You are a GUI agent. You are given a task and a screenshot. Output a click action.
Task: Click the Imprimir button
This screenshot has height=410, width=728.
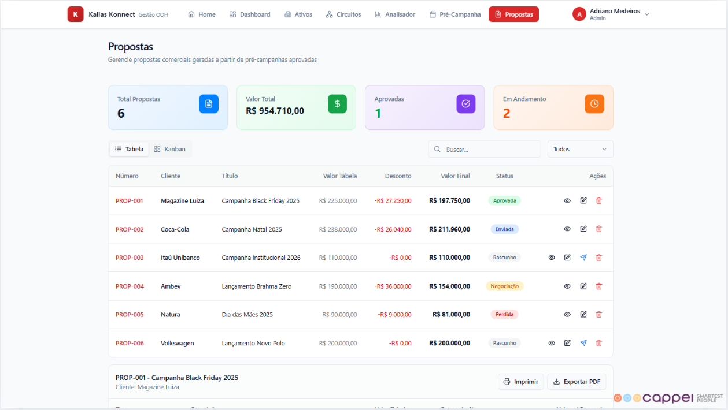point(520,382)
